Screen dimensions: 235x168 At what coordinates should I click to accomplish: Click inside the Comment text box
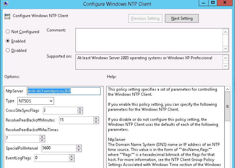[x=149, y=40]
